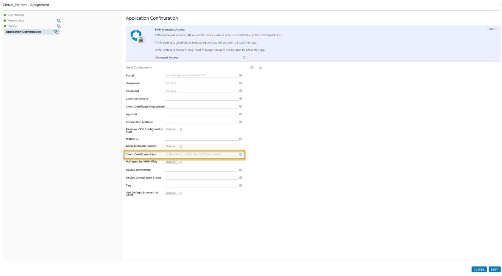Click info icon for Client Certificate Alias
Screen dimensions: 502x276
point(240,154)
